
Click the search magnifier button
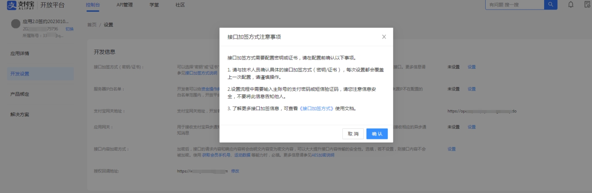(x=550, y=5)
